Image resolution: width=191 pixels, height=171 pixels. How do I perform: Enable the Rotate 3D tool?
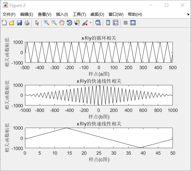tap(69, 23)
